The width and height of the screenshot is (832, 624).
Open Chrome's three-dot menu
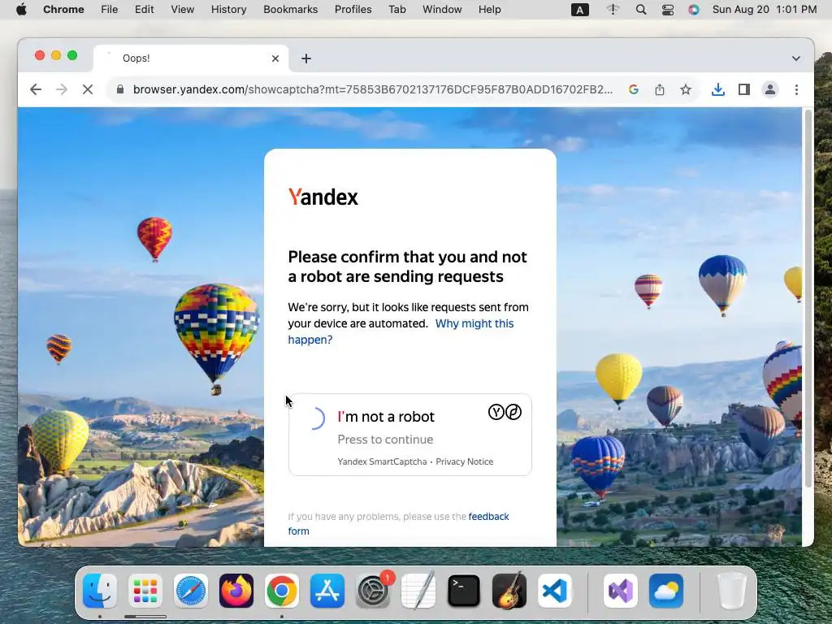tap(796, 89)
